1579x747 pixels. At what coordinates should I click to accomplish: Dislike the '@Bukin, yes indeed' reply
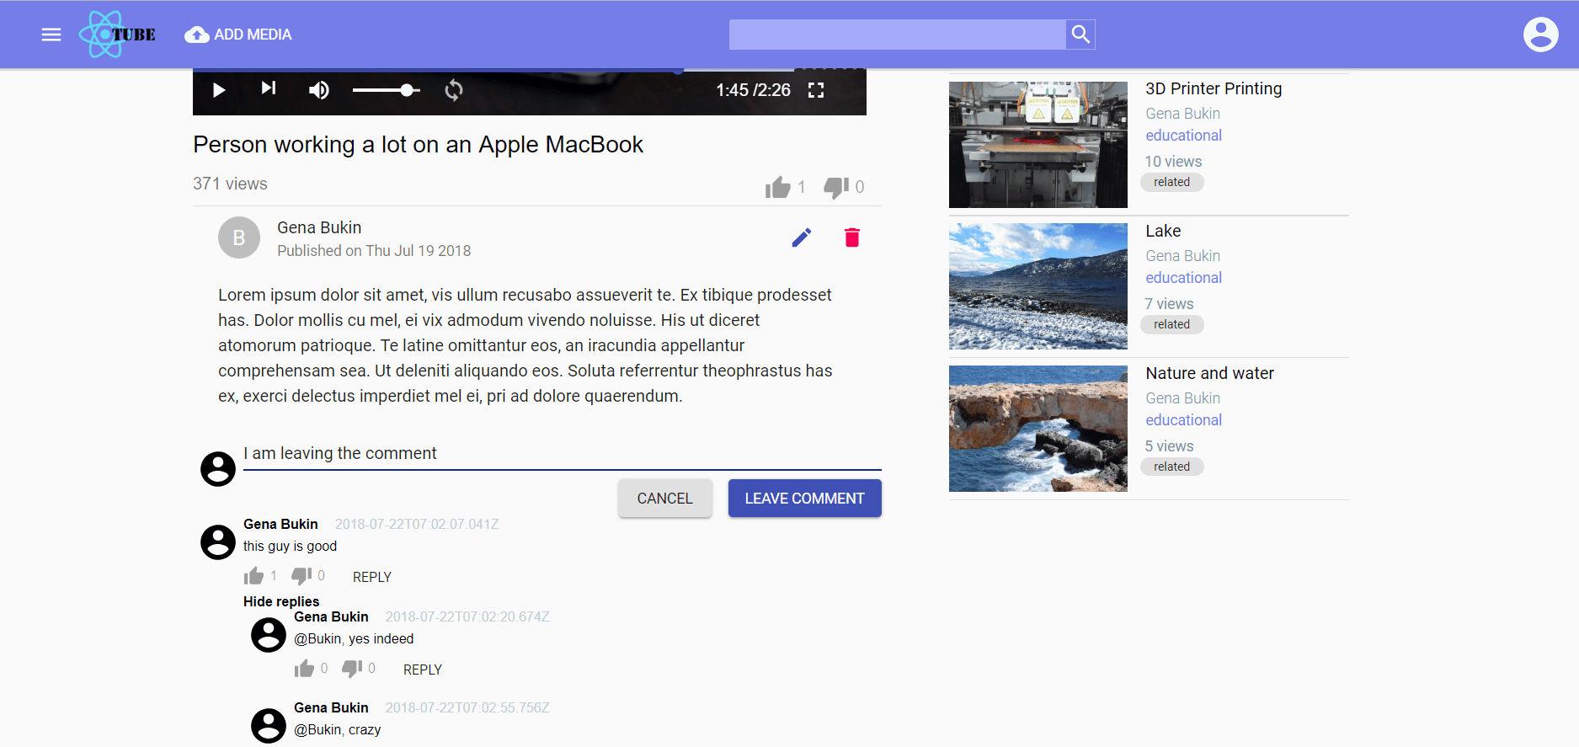pos(352,669)
